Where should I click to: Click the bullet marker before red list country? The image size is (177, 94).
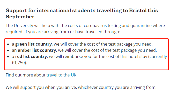8,57
